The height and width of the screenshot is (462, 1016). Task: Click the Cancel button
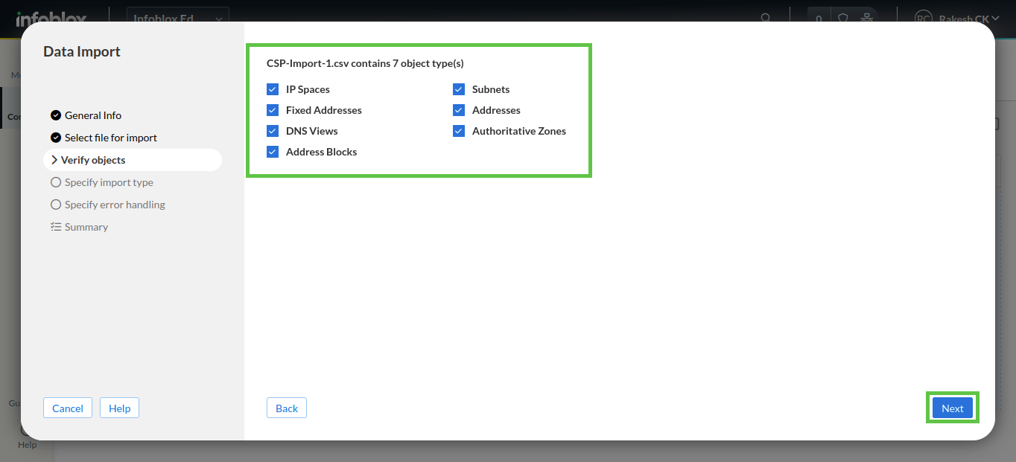coord(68,408)
